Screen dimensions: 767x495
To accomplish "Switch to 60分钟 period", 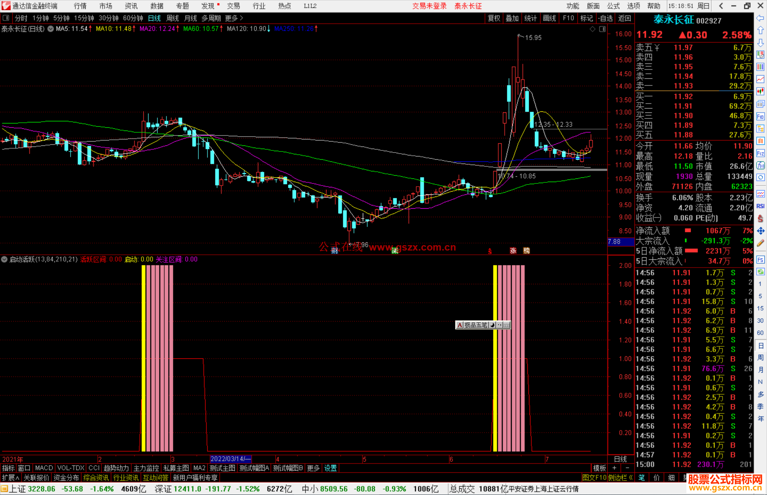I will (x=133, y=18).
